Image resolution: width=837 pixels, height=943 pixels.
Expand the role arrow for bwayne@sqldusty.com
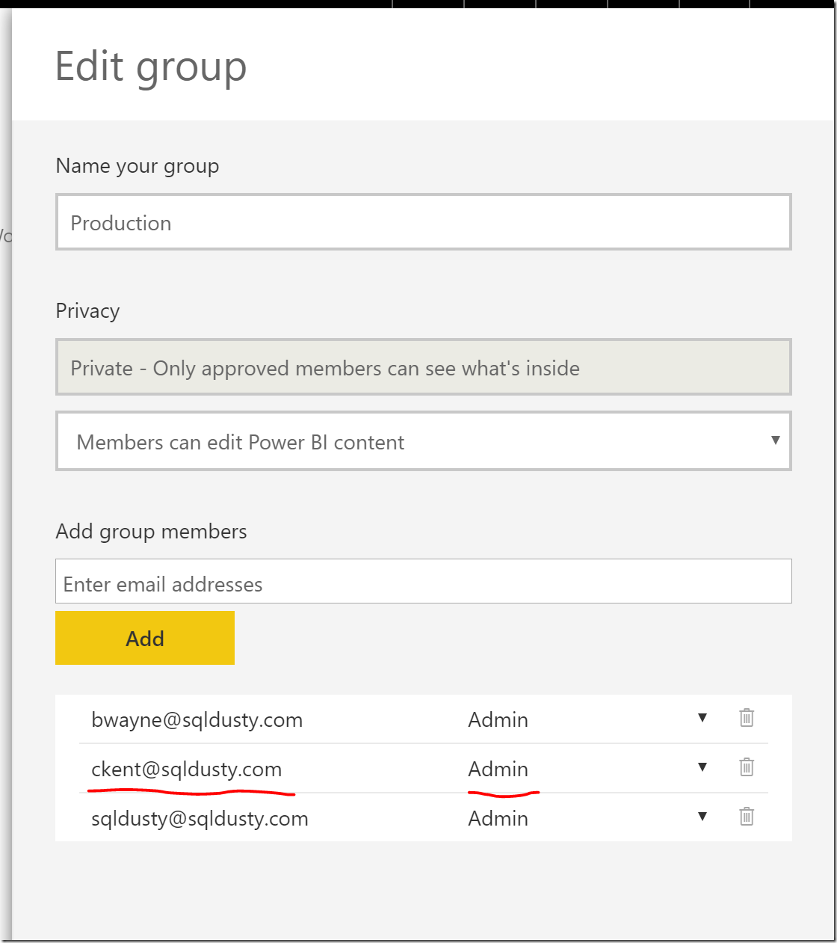click(x=702, y=718)
